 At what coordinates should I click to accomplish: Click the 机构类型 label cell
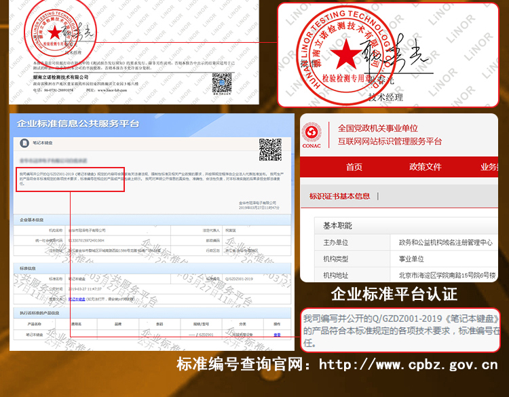(x=352, y=259)
